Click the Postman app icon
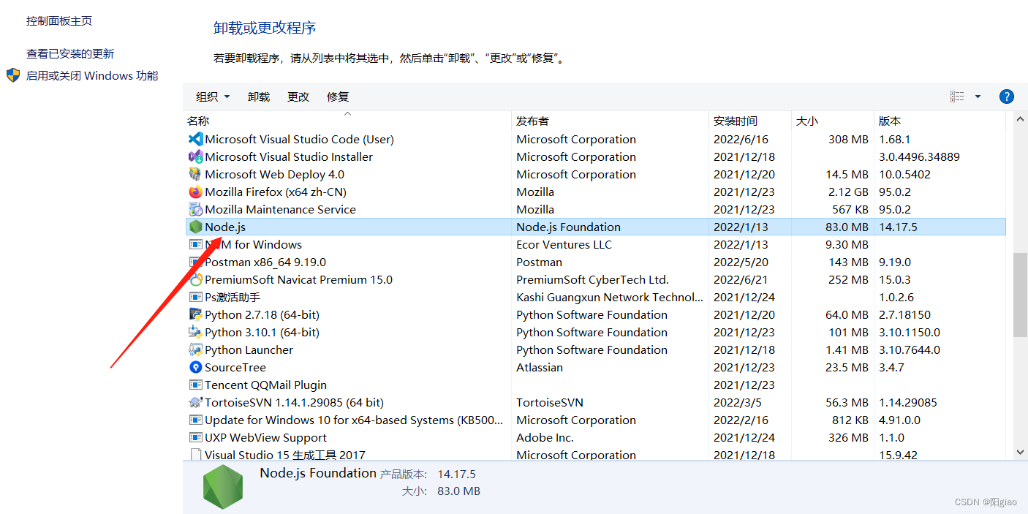Screen dimensions: 1028x514 [195, 262]
